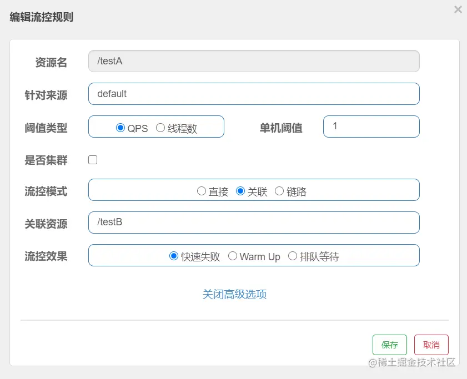This screenshot has width=467, height=379.
Task: Select 链路 flow control mode
Action: (x=279, y=191)
